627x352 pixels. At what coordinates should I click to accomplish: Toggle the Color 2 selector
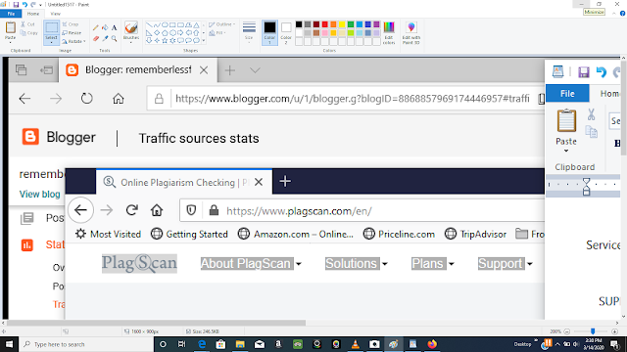286,32
